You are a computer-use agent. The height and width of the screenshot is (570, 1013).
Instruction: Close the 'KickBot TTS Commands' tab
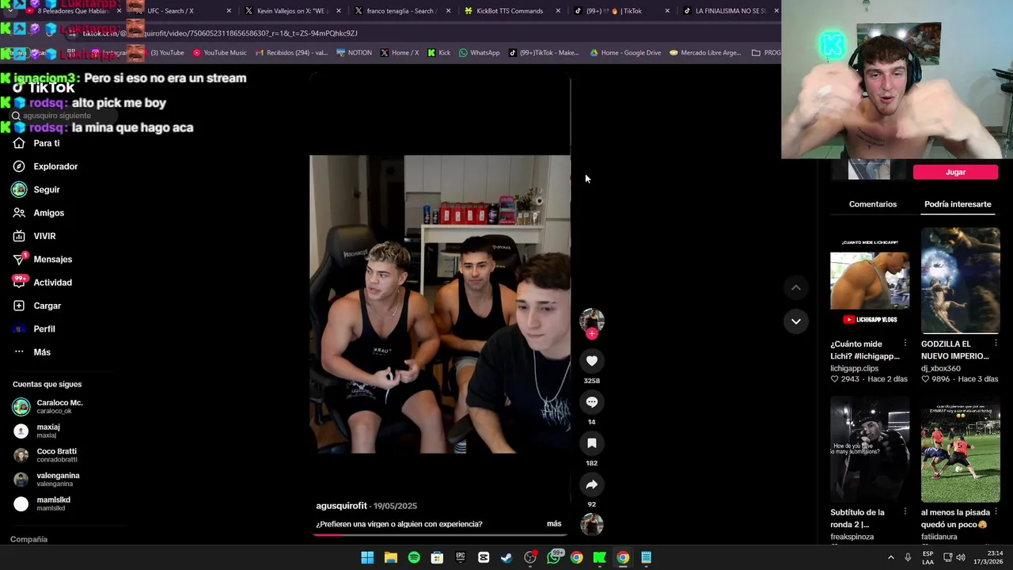[x=558, y=11]
